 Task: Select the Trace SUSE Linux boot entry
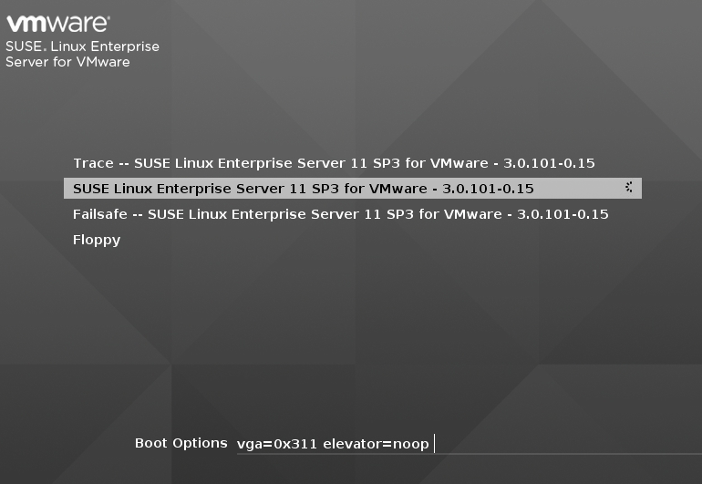click(x=334, y=163)
